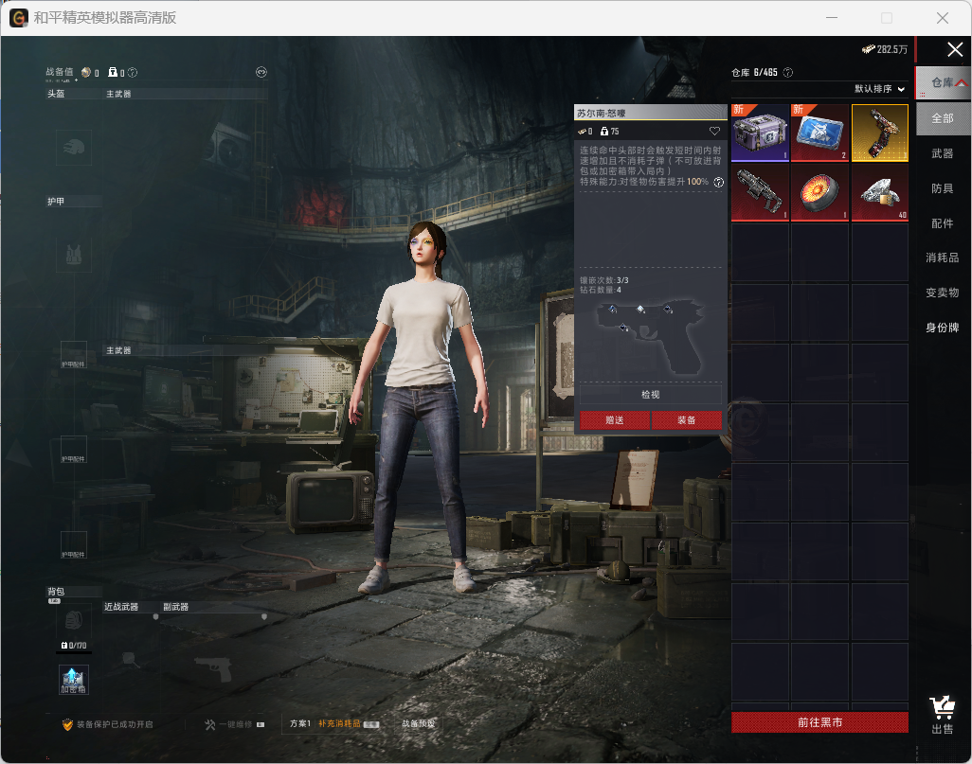This screenshot has width=972, height=764.
Task: Select the grenade launcher weapon item
Action: coord(760,193)
